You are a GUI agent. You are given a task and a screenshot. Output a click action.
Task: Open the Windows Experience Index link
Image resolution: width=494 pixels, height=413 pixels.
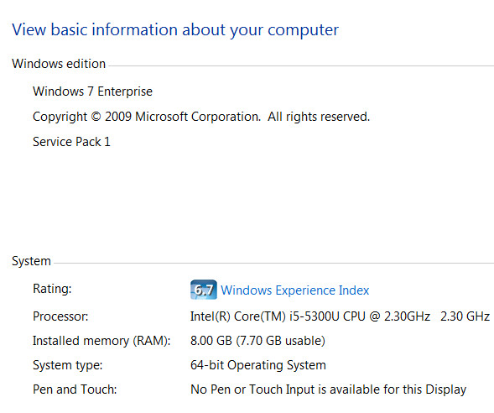[x=295, y=290]
